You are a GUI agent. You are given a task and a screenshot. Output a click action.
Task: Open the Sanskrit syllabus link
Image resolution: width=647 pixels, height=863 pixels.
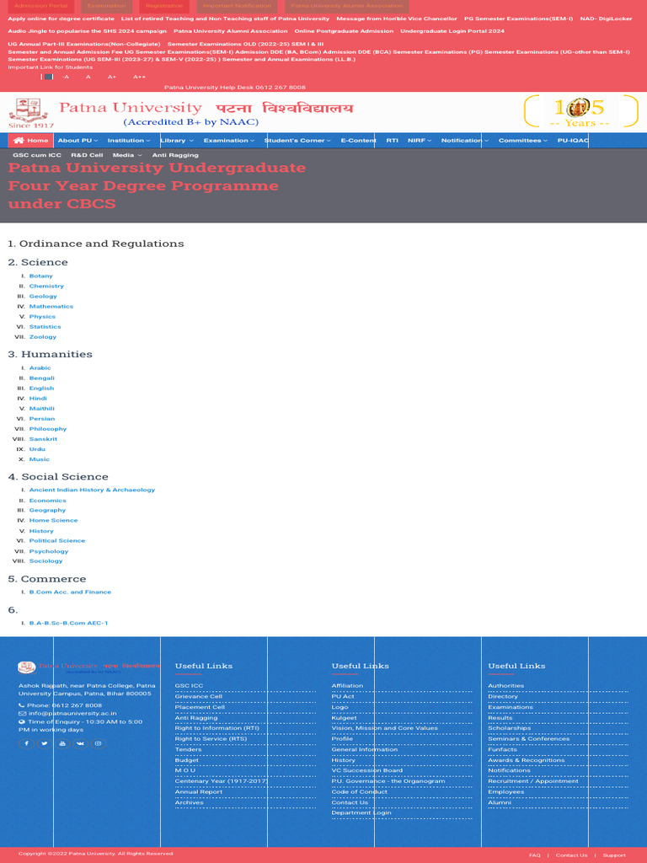click(x=44, y=439)
